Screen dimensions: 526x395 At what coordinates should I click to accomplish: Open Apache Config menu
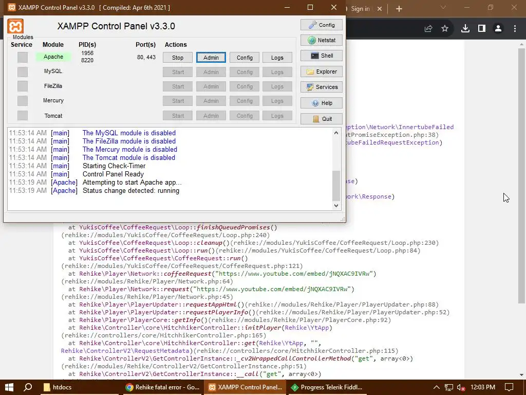tap(245, 58)
